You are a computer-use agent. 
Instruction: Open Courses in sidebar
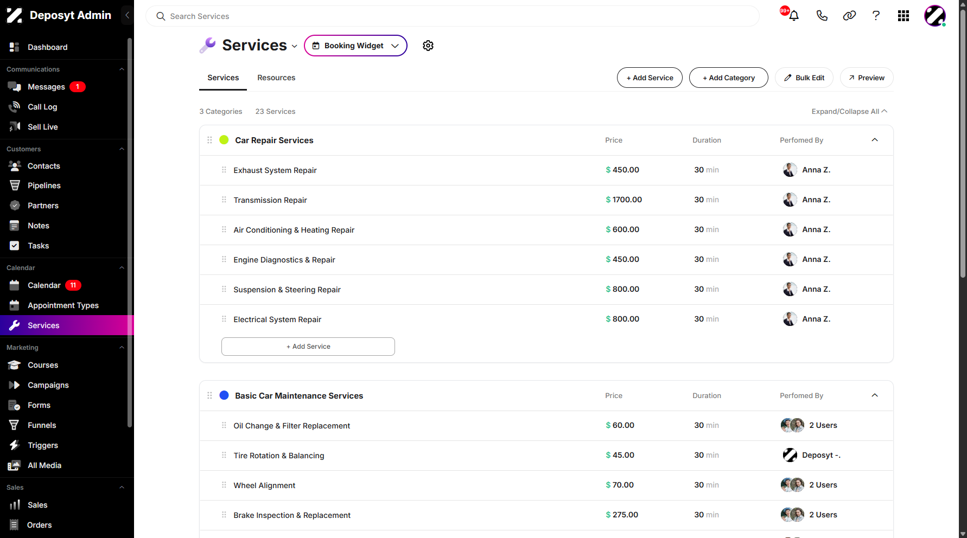click(x=43, y=365)
